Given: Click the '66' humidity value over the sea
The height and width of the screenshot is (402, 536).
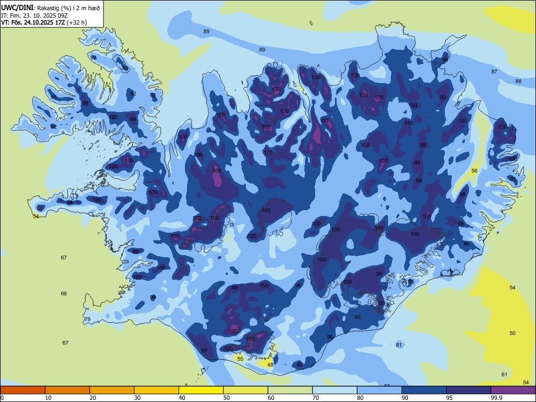Looking at the screenshot, I should click(x=64, y=293).
